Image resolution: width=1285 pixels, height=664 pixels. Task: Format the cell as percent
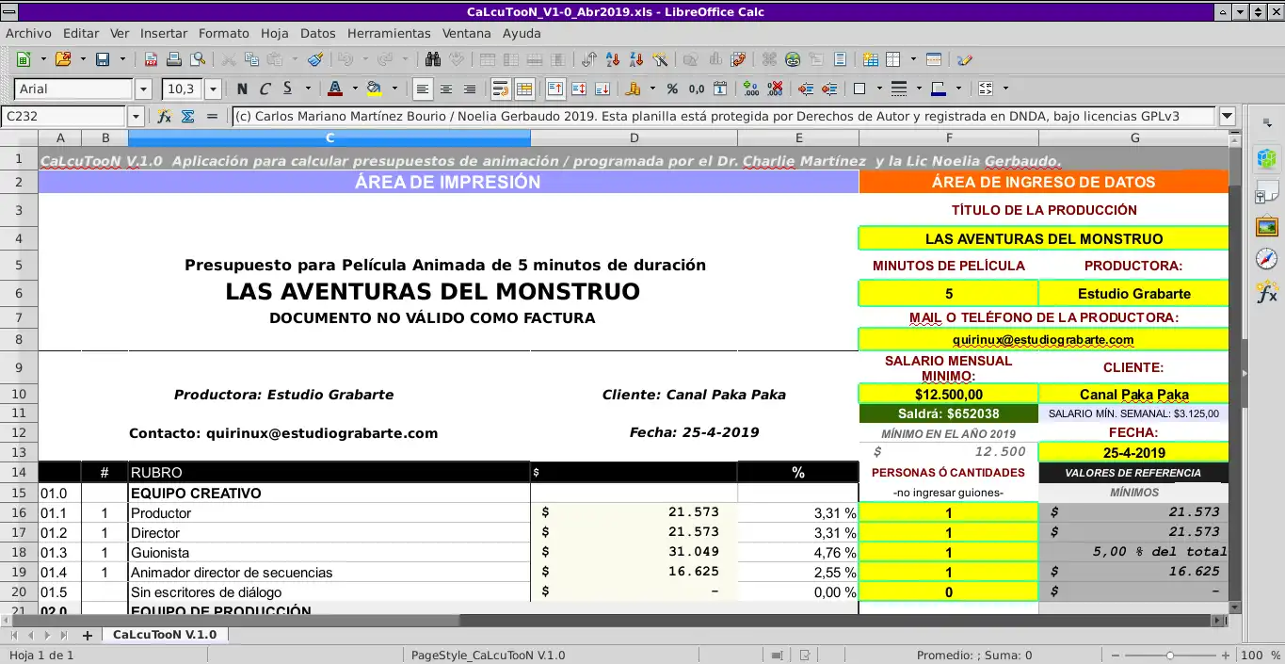coord(672,89)
